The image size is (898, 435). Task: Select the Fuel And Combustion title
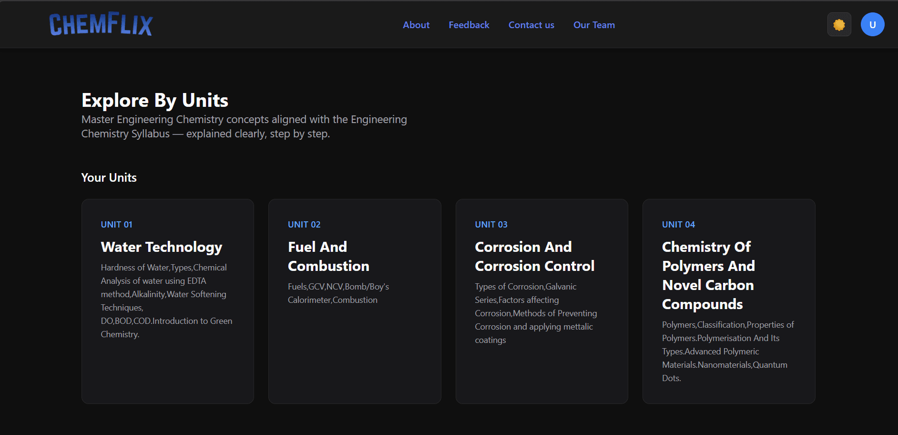point(328,257)
